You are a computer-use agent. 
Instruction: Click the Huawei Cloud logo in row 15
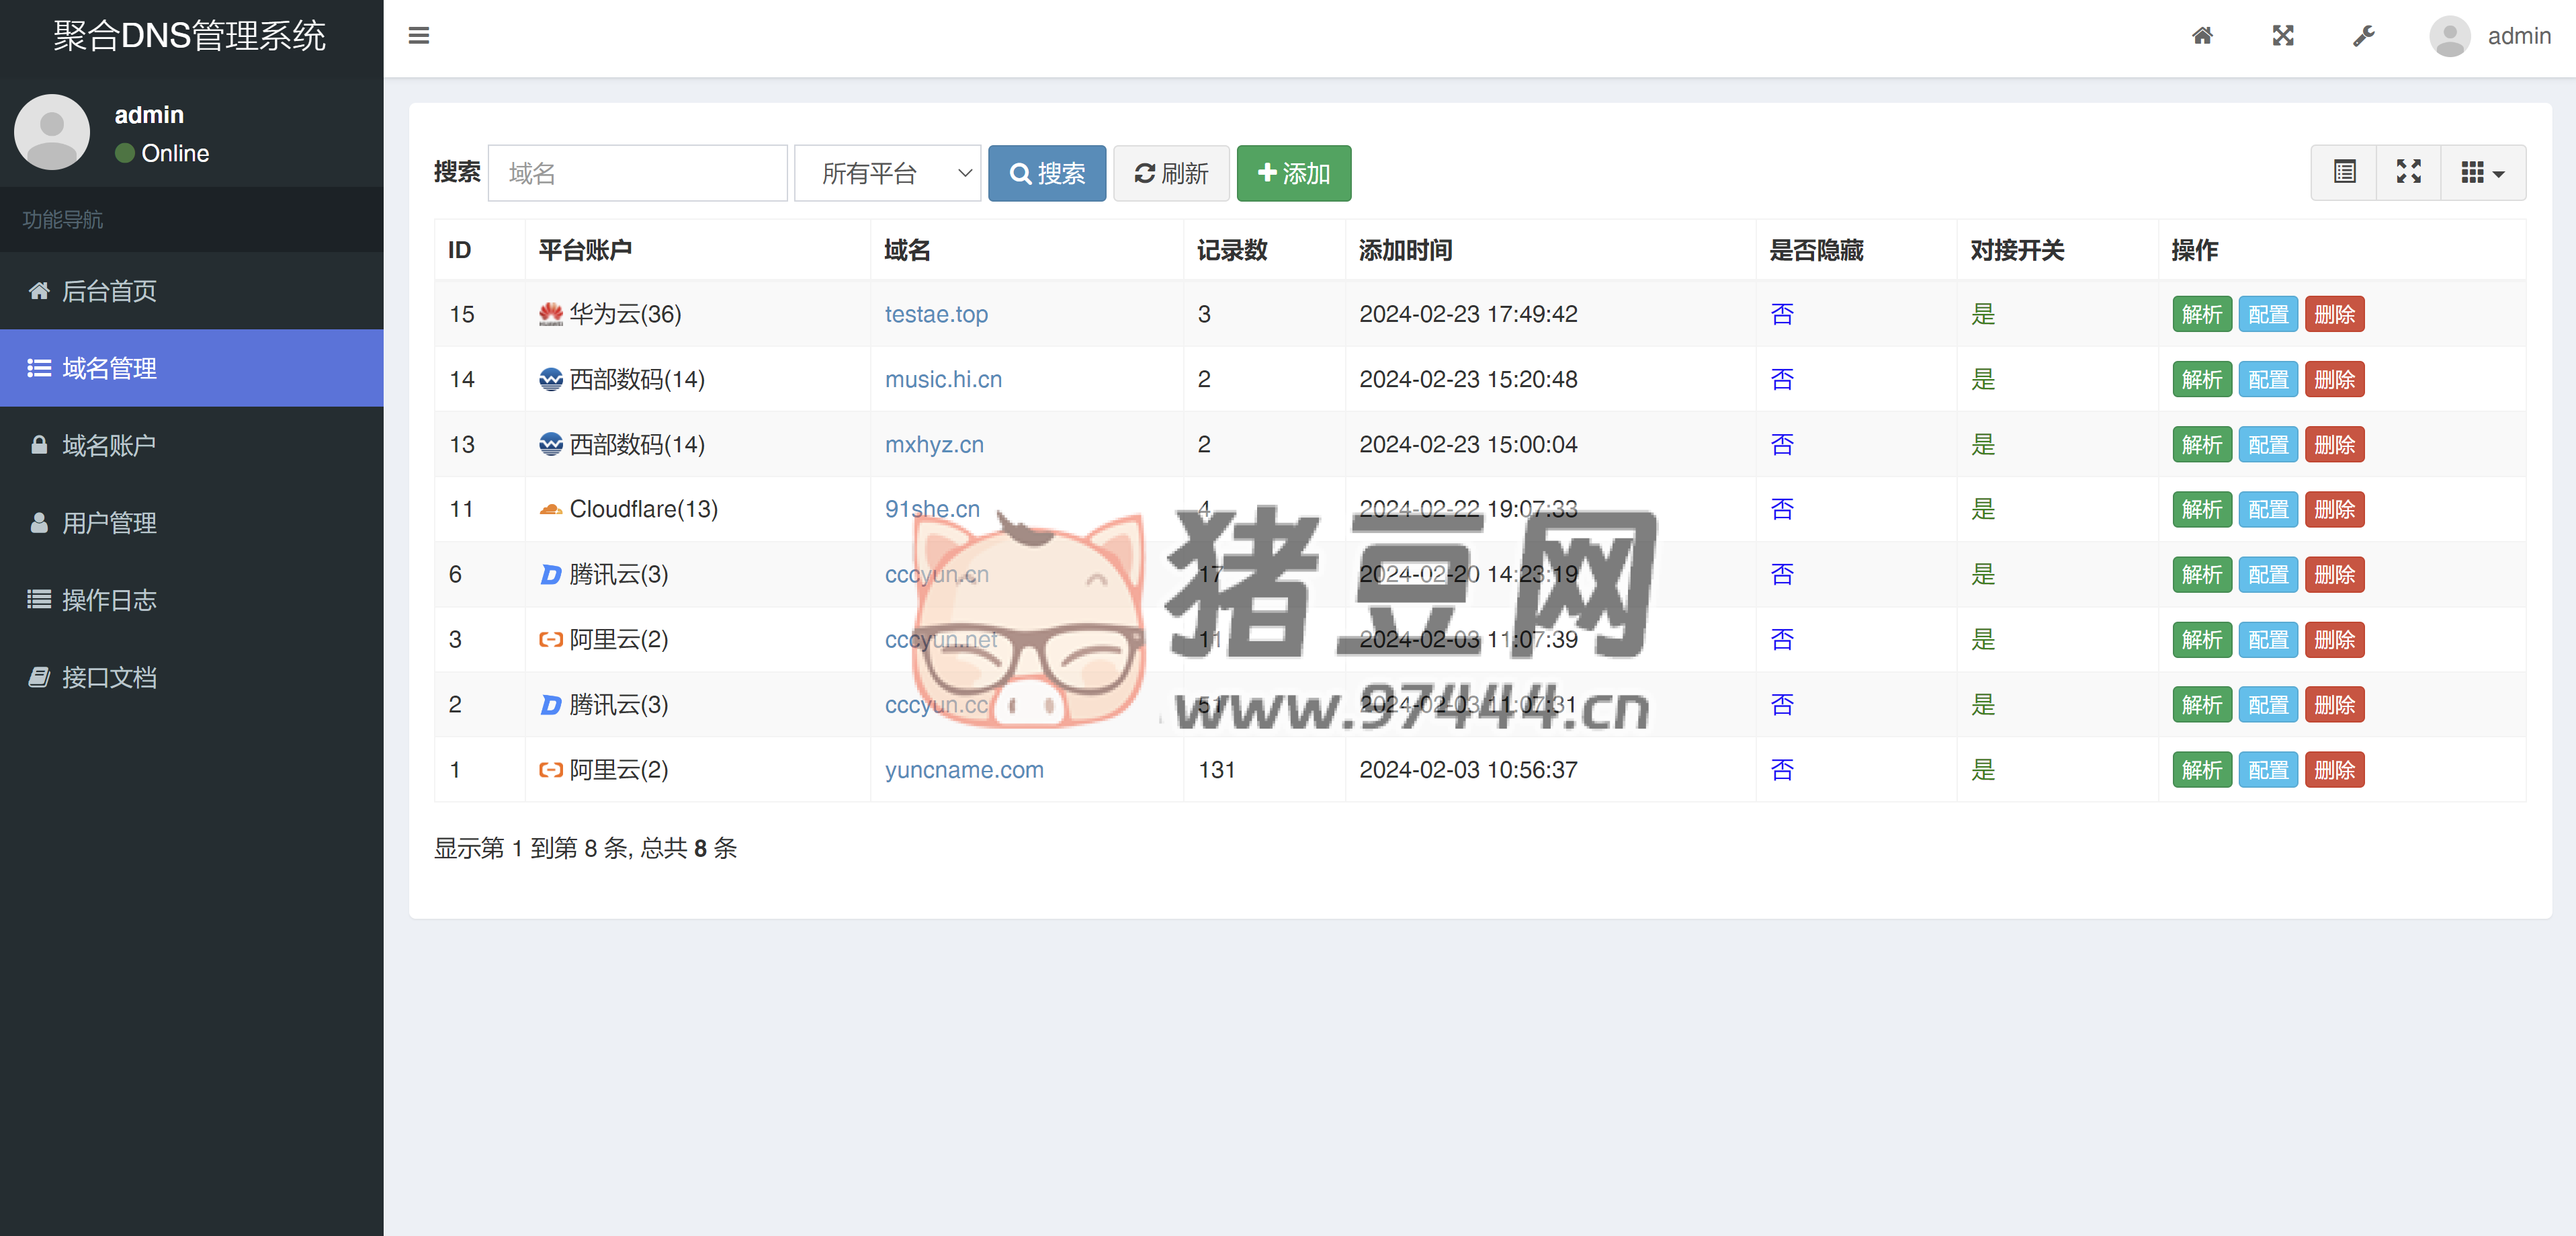pos(551,314)
